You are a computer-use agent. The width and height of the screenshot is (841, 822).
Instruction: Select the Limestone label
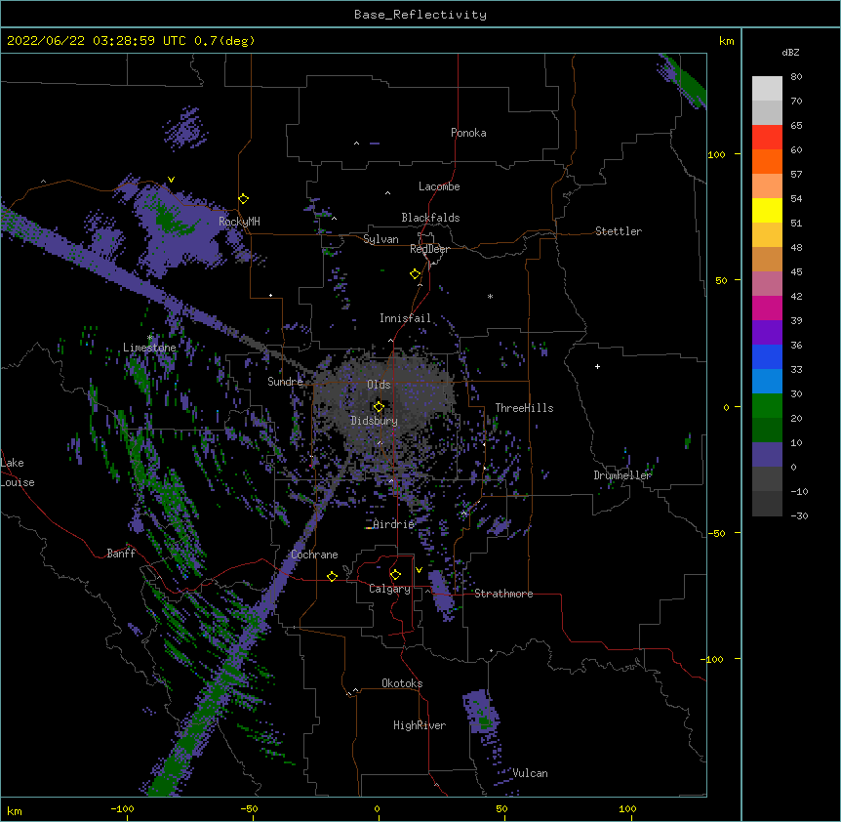click(x=149, y=348)
